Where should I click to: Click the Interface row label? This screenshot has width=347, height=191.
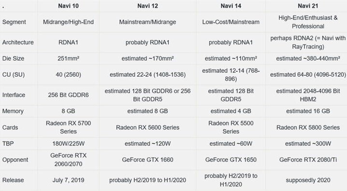click(x=14, y=95)
